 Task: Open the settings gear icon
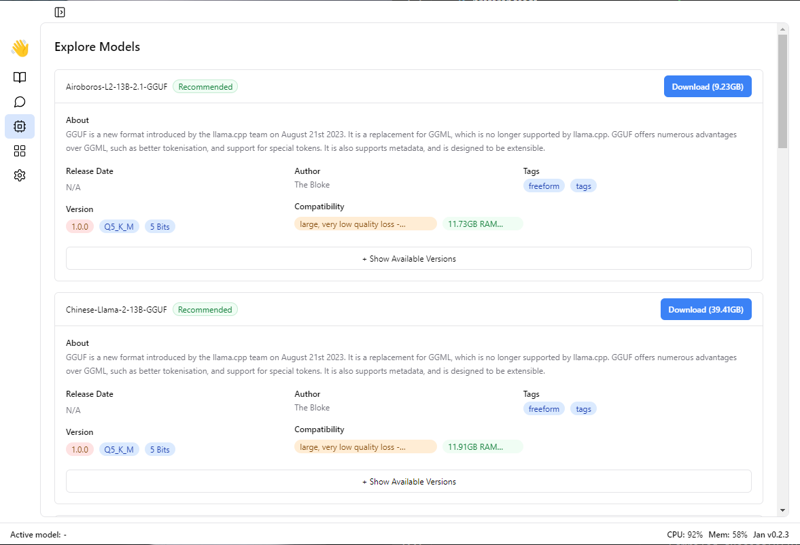pyautogui.click(x=20, y=175)
